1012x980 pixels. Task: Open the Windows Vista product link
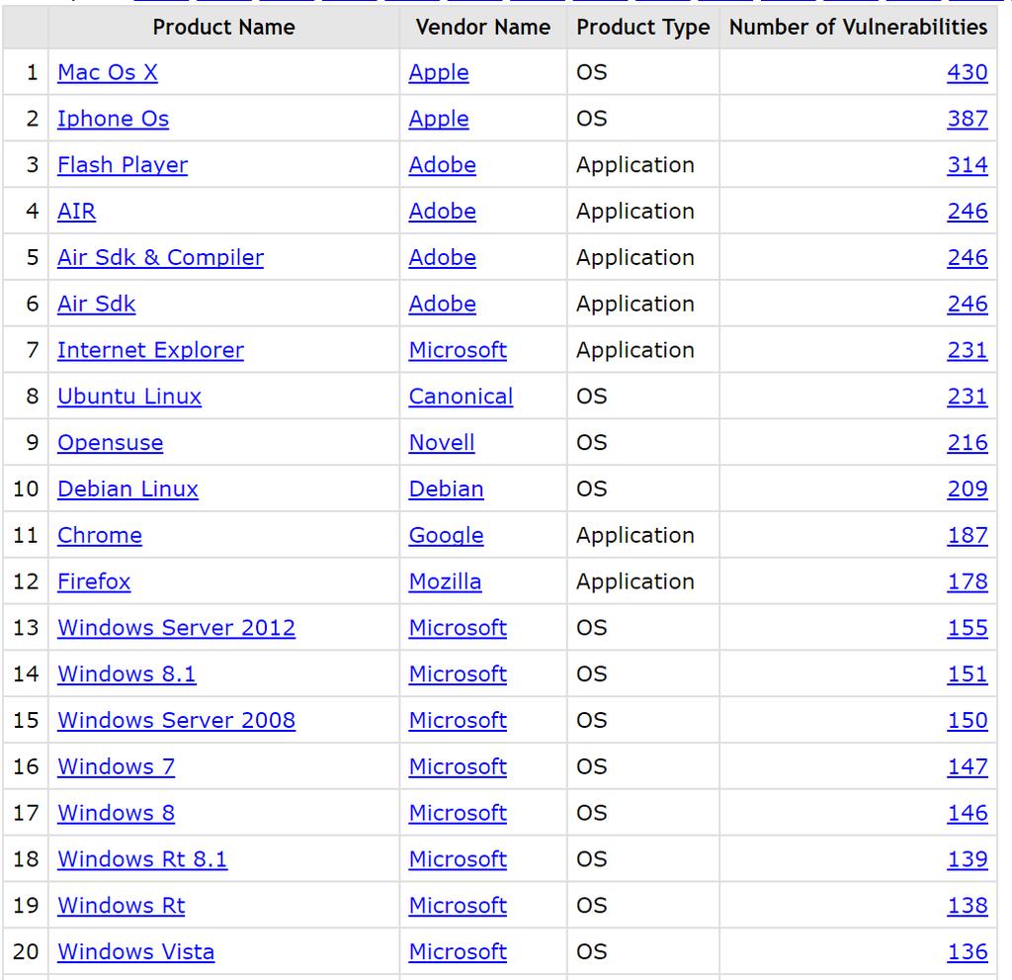pyautogui.click(x=135, y=952)
